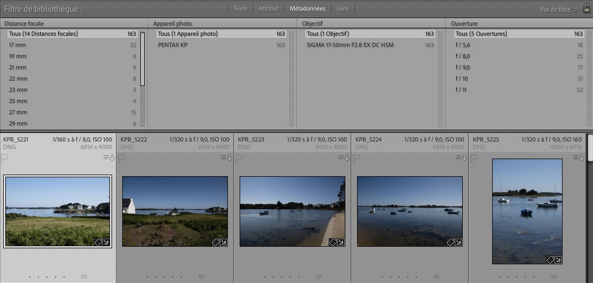Toggle the pick flag on KPB_5222
This screenshot has width=593, height=283.
(122, 158)
